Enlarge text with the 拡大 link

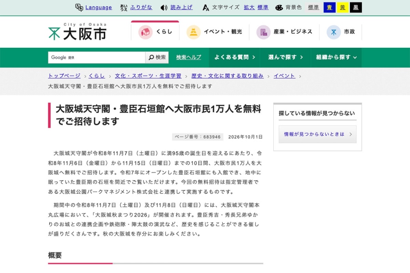point(249,7)
